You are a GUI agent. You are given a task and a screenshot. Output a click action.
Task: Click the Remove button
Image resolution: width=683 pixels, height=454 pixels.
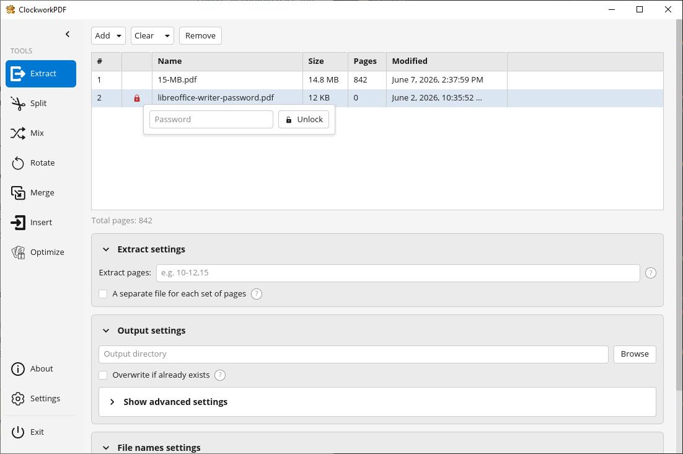click(x=200, y=36)
